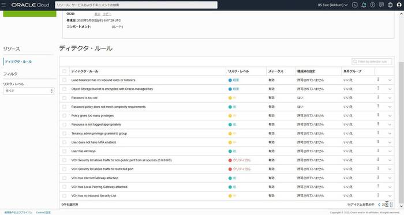Open the risk level filter dropdown
This screenshot has height=215, width=404.
pyautogui.click(x=29, y=91)
